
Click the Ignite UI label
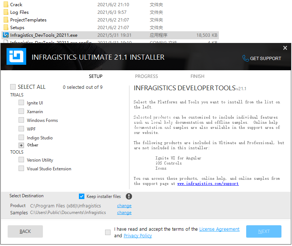[35, 103]
